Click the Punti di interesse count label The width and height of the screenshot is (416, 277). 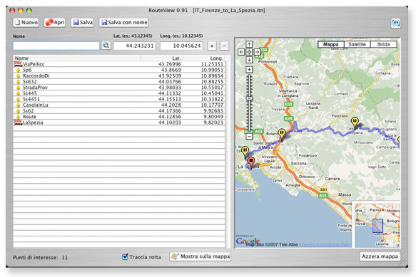point(40,257)
